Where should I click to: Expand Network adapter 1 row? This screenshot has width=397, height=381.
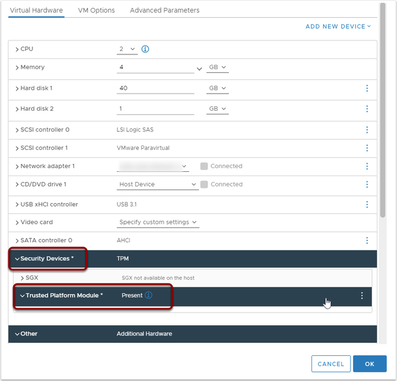point(17,166)
